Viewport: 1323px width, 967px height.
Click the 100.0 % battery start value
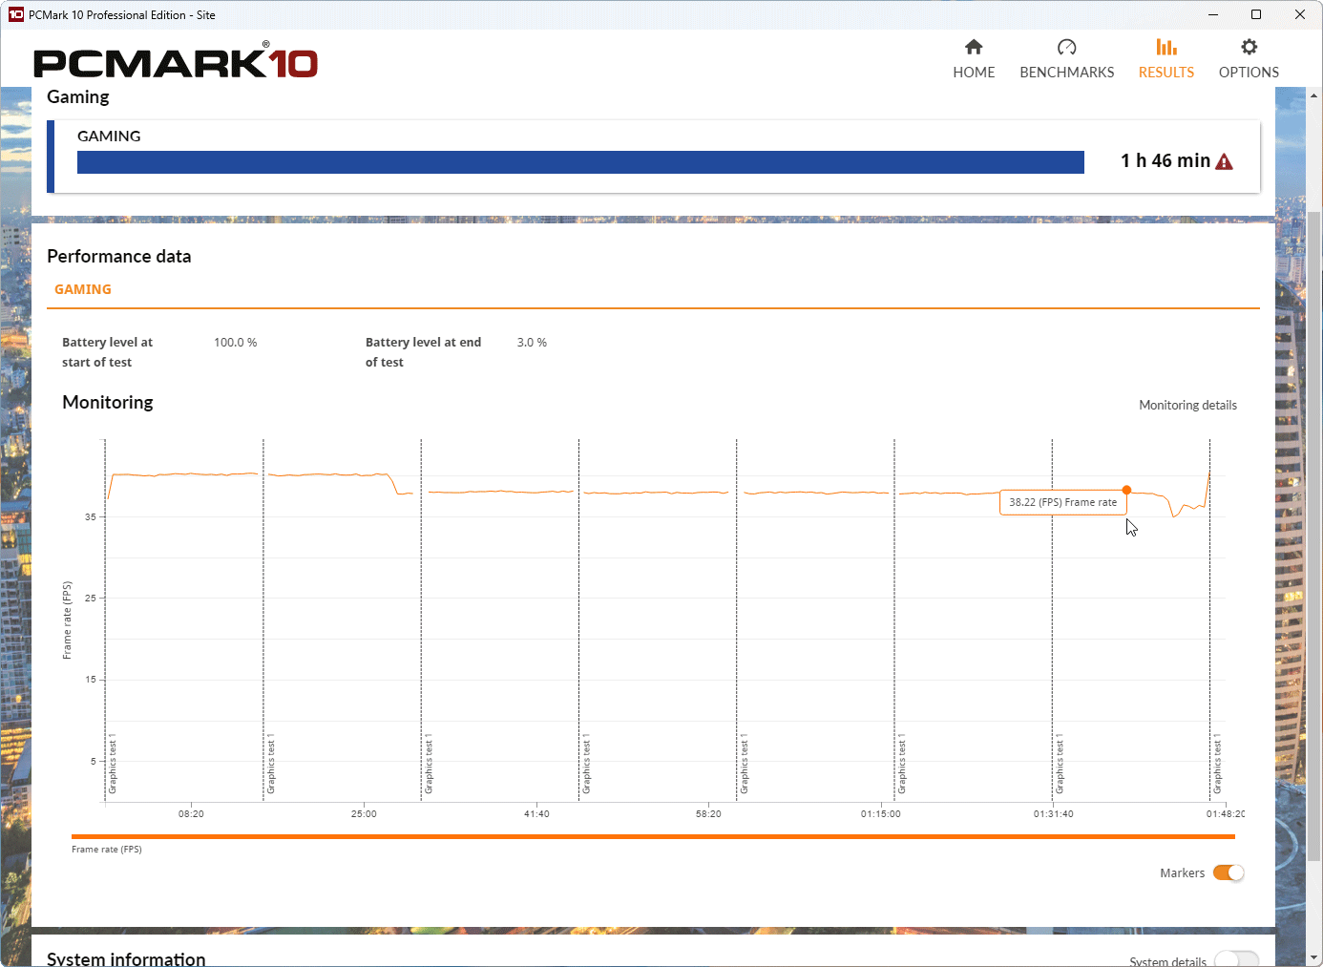point(235,342)
